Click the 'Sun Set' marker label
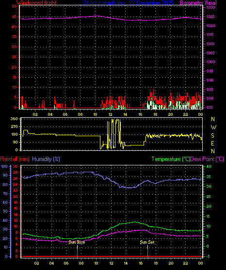This screenshot has height=270, width=226. [147, 242]
